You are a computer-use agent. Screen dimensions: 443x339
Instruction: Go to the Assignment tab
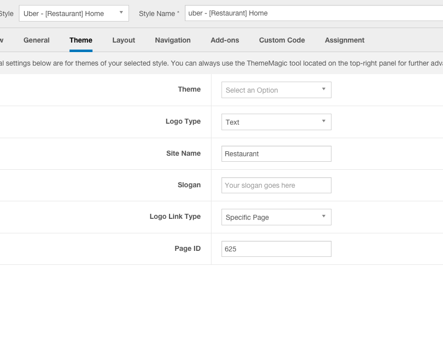(x=344, y=40)
